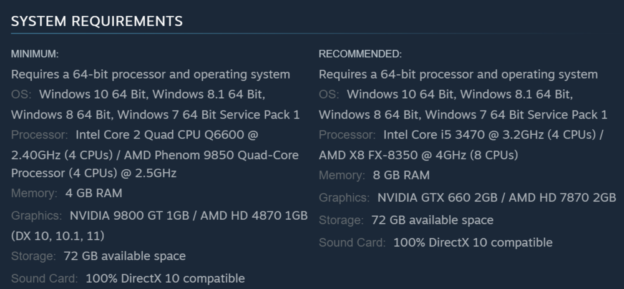This screenshot has height=289, width=624.
Task: Click the SYSTEM REQUIREMENTS heading
Action: pos(97,21)
